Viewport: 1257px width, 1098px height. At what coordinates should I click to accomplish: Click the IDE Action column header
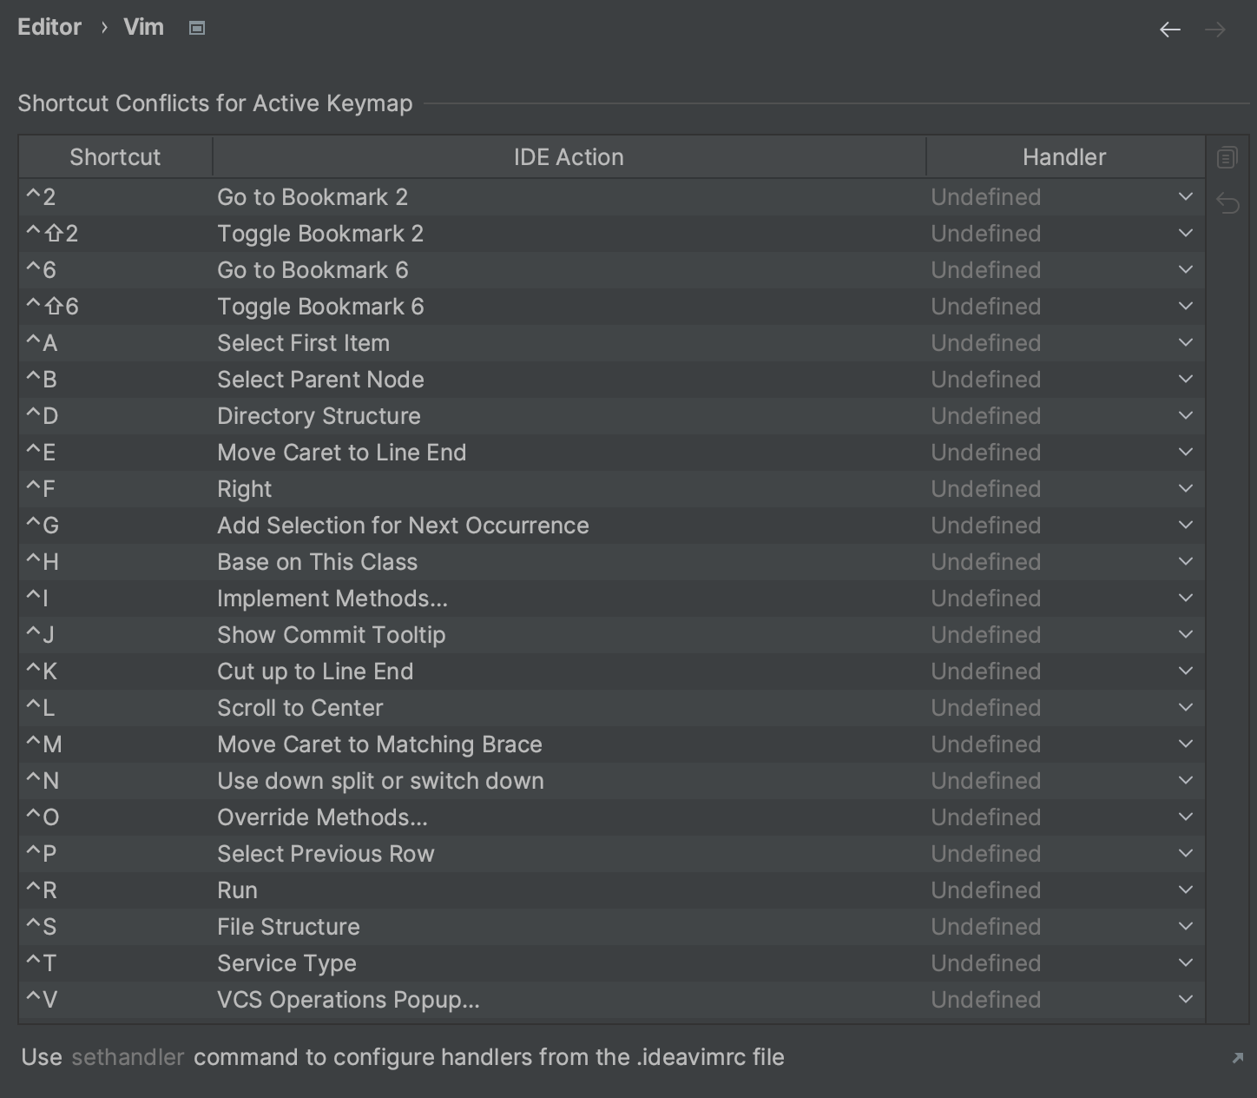click(x=569, y=157)
